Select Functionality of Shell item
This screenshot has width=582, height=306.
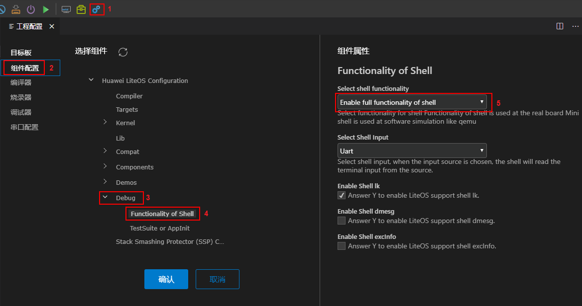(x=162, y=214)
